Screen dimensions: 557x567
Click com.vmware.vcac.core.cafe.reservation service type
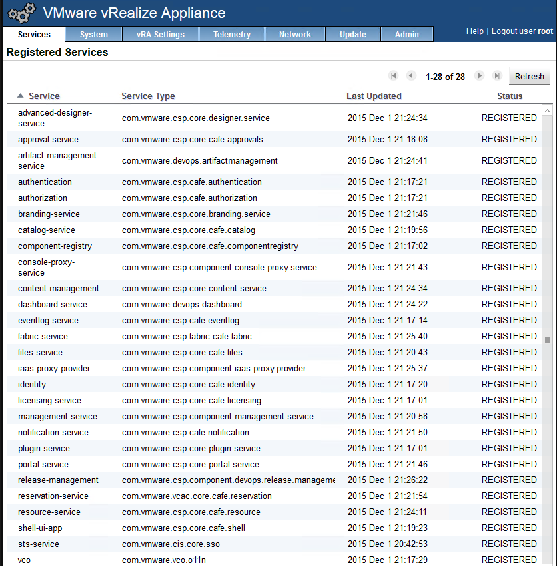[x=197, y=496]
